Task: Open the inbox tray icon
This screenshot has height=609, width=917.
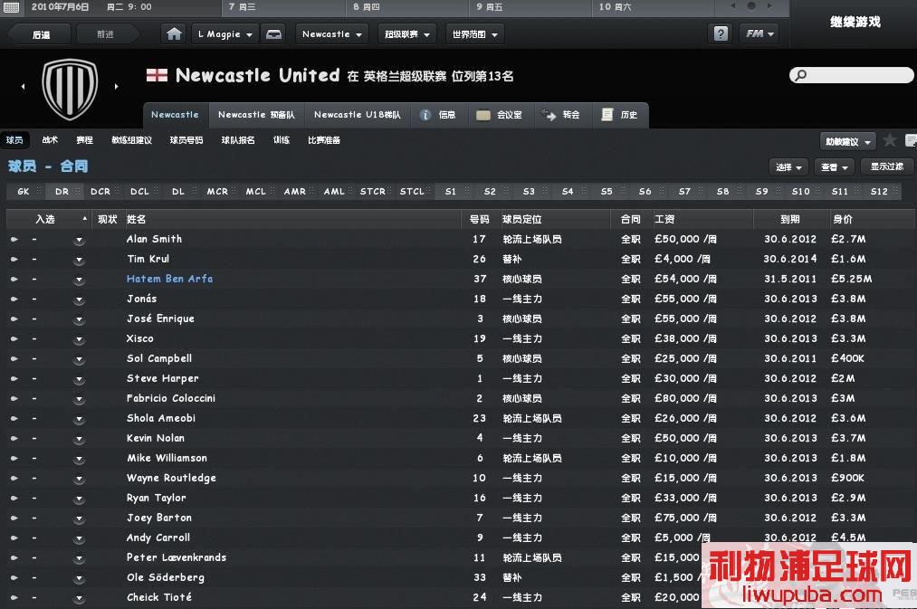Action: 273,33
